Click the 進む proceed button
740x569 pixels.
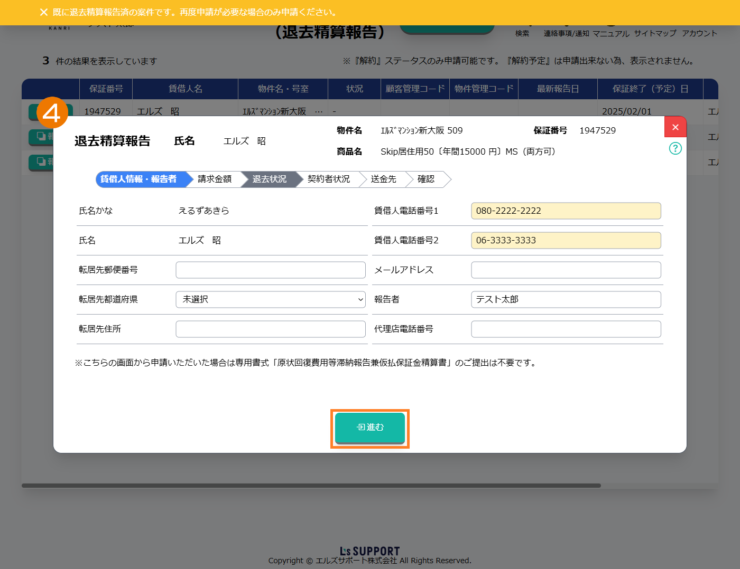(x=370, y=427)
